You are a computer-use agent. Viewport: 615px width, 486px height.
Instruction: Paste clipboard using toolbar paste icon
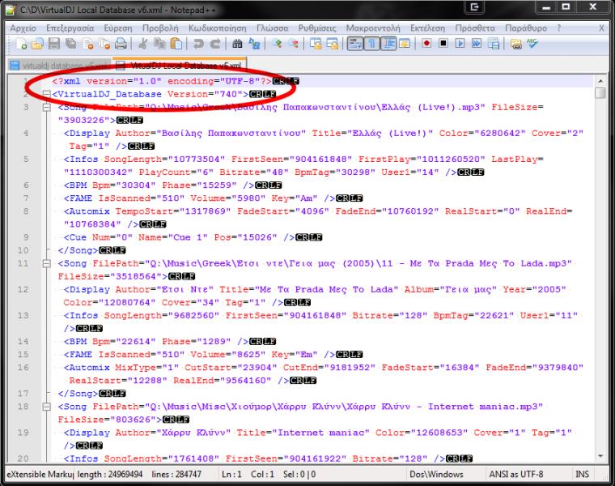176,44
